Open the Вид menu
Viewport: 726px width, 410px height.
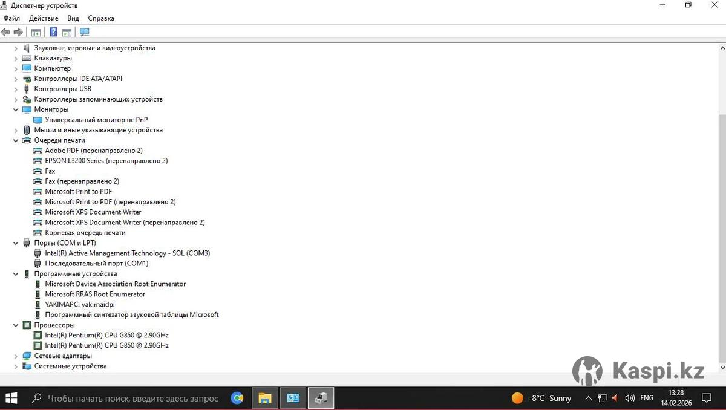coord(73,18)
